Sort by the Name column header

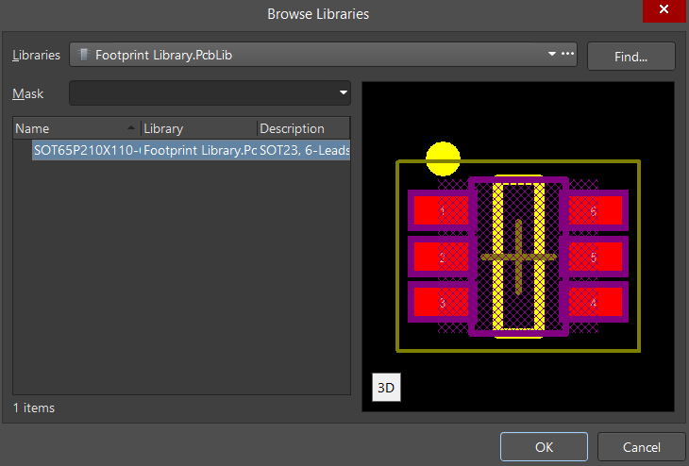point(76,128)
